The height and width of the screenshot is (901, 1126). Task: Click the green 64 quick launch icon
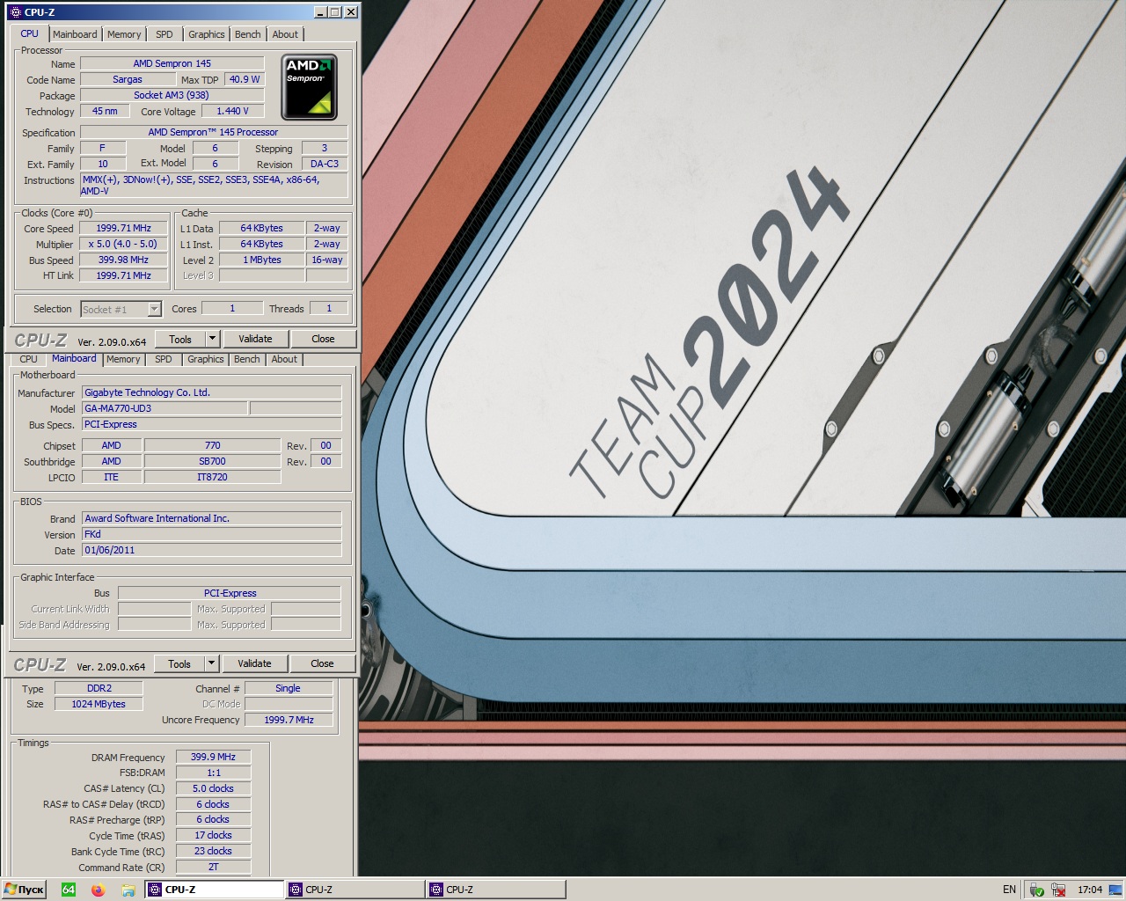click(x=69, y=890)
